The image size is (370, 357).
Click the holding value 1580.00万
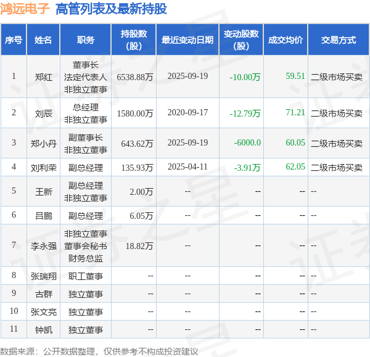(x=135, y=113)
